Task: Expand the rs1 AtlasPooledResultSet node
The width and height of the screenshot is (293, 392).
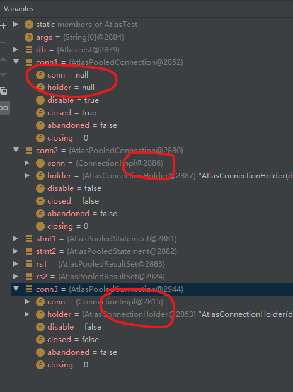Action: coord(16,264)
